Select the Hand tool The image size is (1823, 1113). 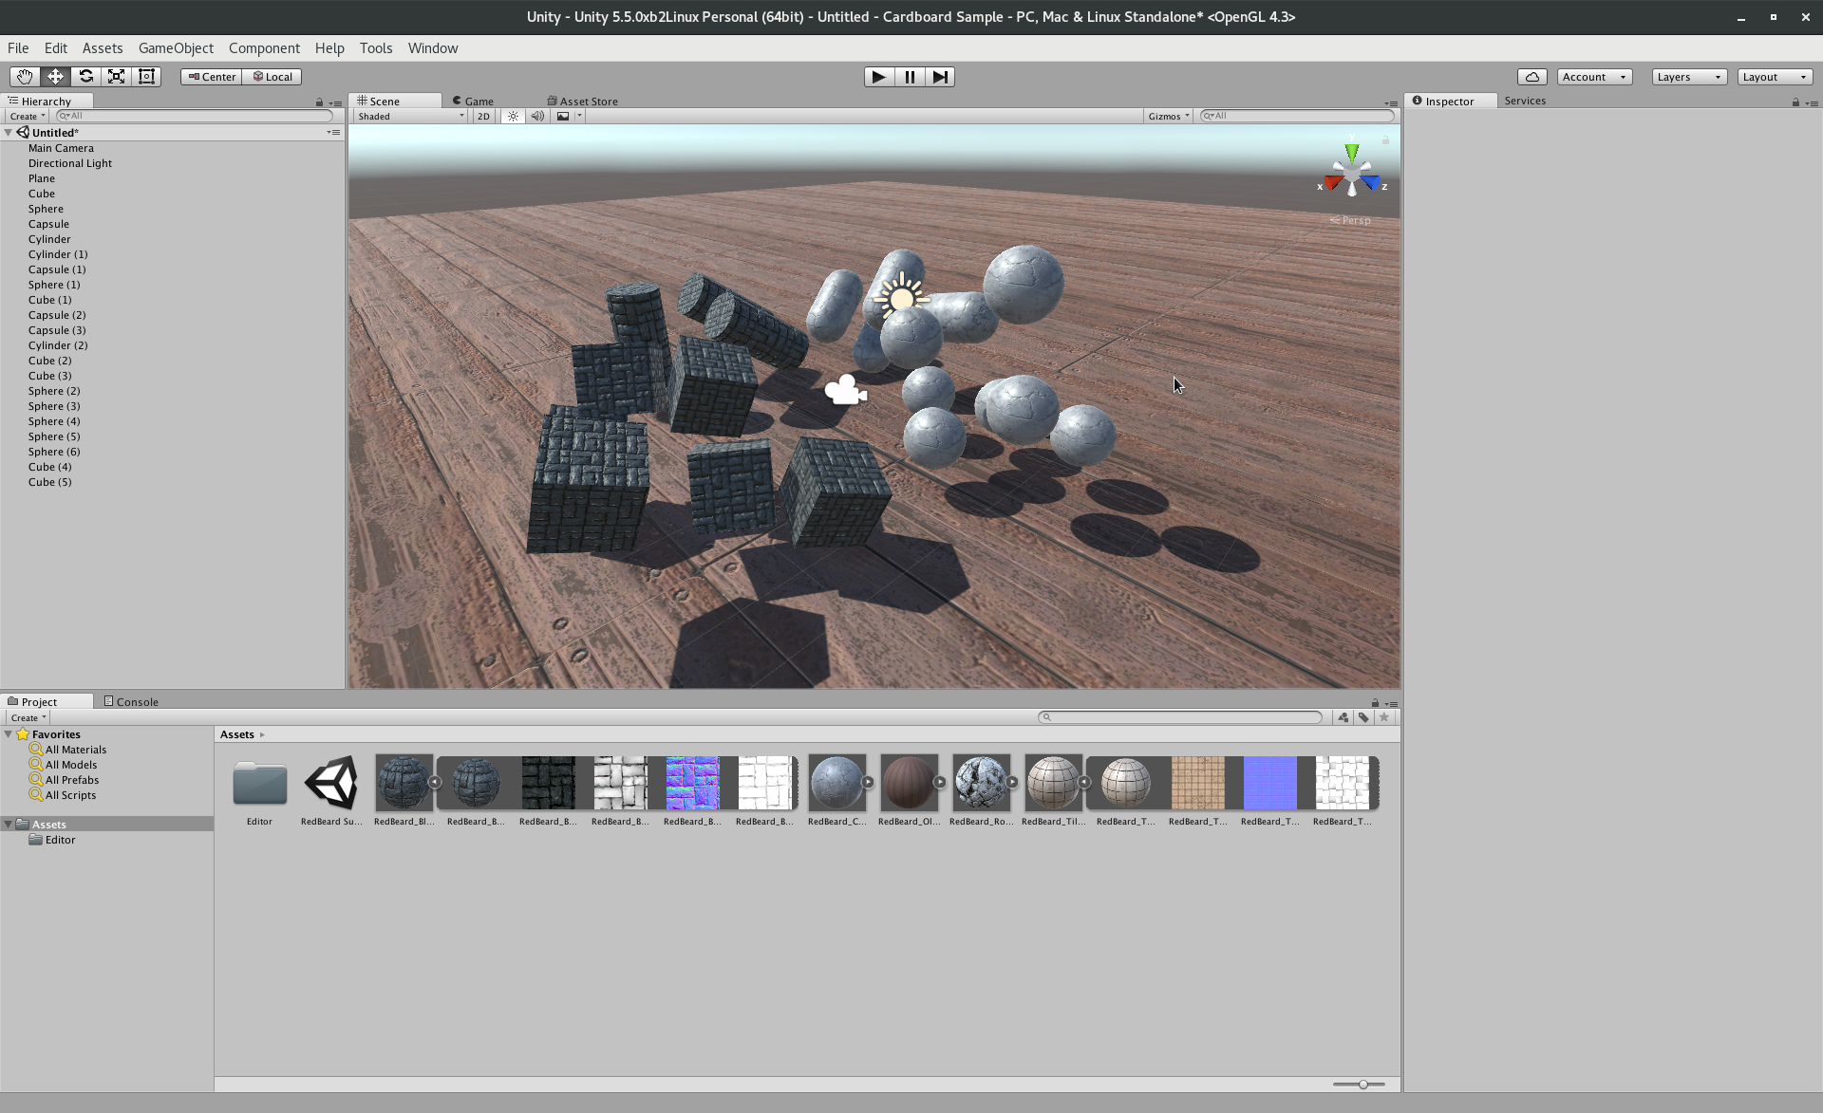[x=25, y=77]
